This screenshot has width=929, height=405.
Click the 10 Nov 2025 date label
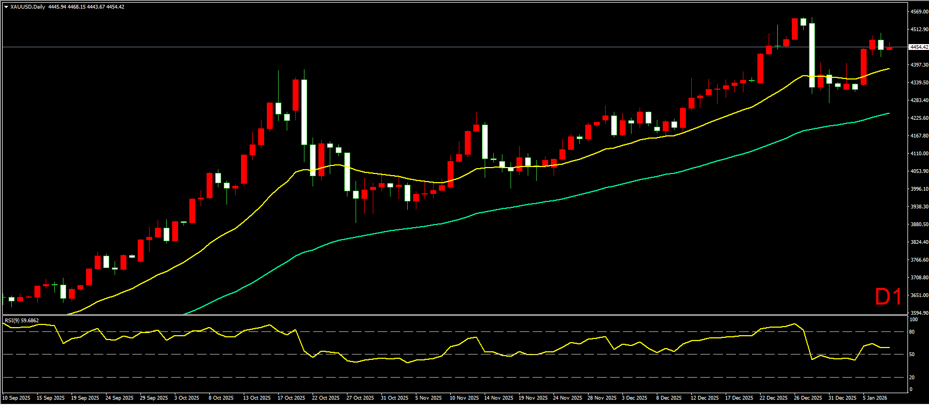(464, 398)
